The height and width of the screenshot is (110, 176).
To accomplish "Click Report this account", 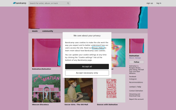I will click(136, 99).
